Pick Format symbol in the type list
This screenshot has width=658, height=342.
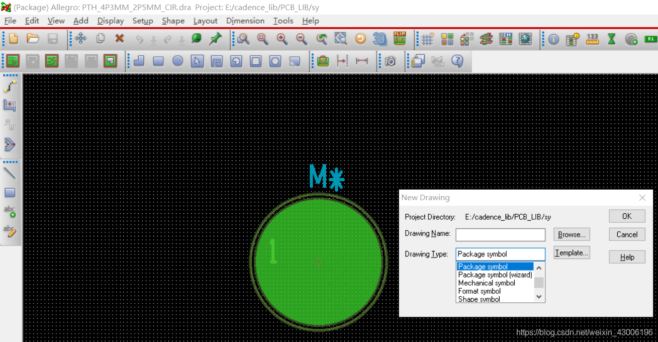[480, 291]
